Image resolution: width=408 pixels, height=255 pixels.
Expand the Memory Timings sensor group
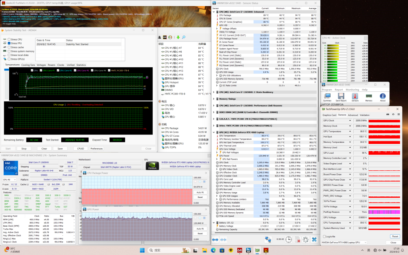pyautogui.click(x=214, y=99)
